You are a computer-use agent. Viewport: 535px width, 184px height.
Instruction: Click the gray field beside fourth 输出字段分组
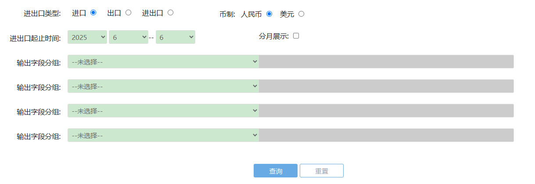[x=386, y=135]
